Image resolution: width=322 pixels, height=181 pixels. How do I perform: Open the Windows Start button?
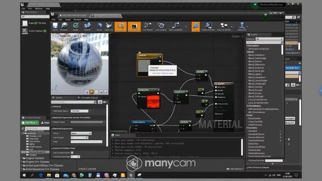point(24,175)
